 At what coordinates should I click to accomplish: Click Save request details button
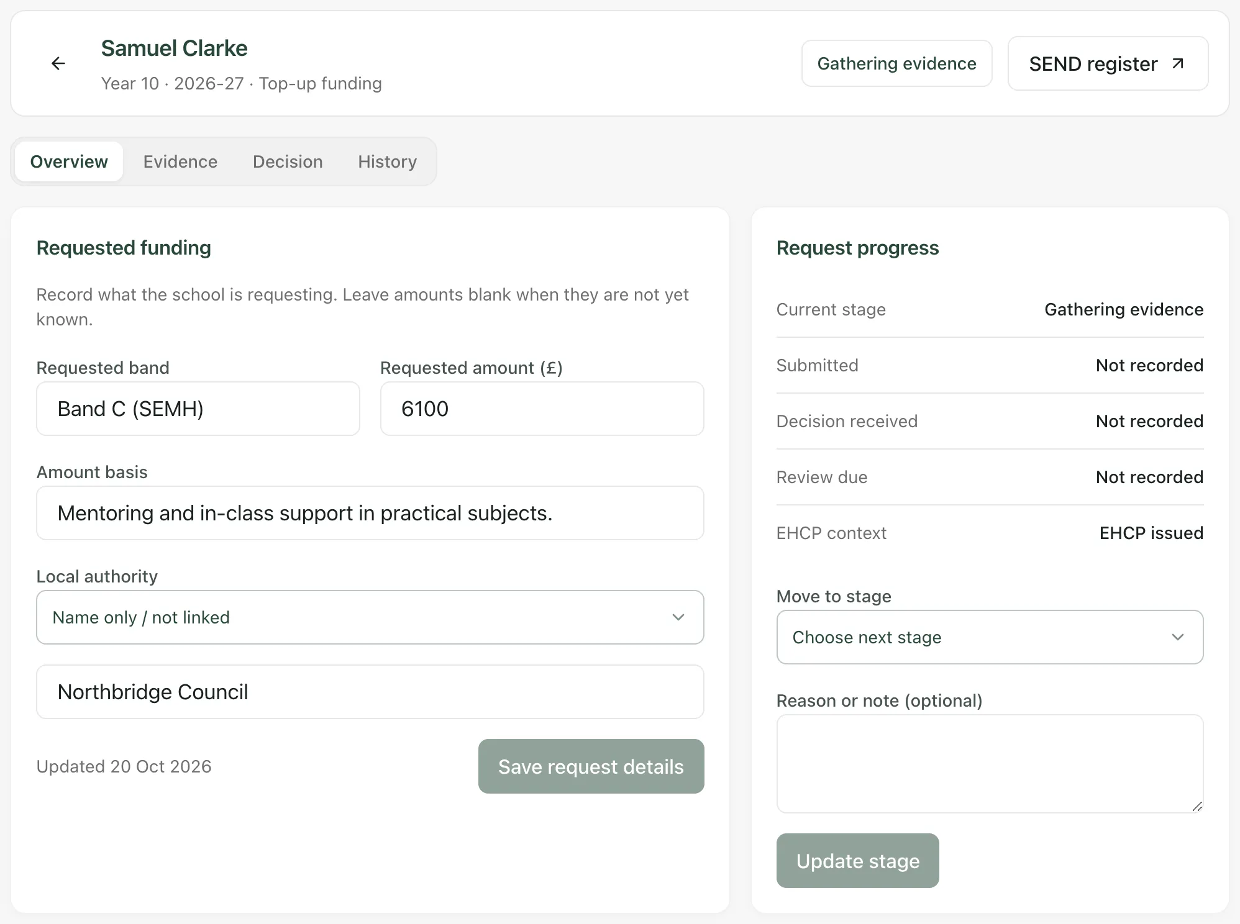point(591,766)
